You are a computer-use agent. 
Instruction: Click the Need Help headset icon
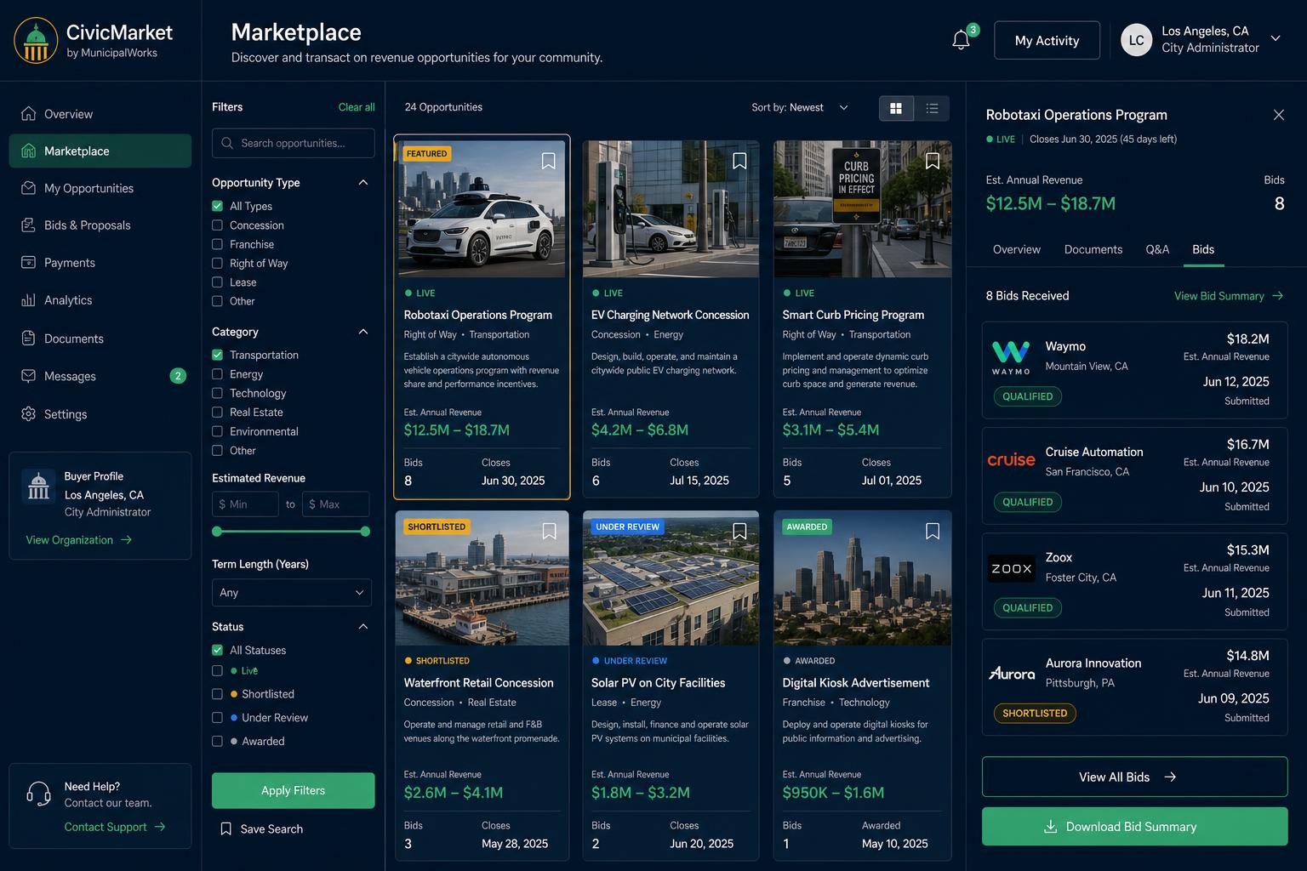pyautogui.click(x=38, y=794)
